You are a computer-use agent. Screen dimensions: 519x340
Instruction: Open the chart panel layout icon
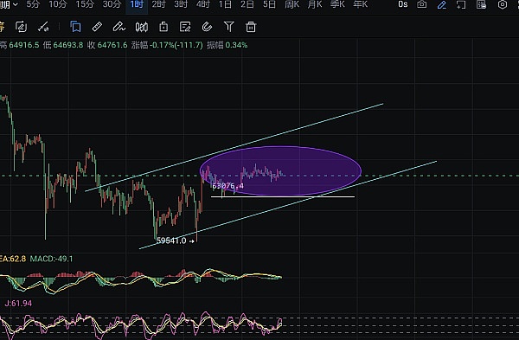(481, 4)
